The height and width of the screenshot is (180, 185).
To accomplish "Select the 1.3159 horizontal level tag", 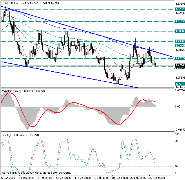I will coord(180,21).
